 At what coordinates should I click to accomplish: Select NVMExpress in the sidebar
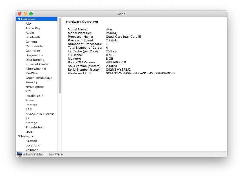coord(35,87)
